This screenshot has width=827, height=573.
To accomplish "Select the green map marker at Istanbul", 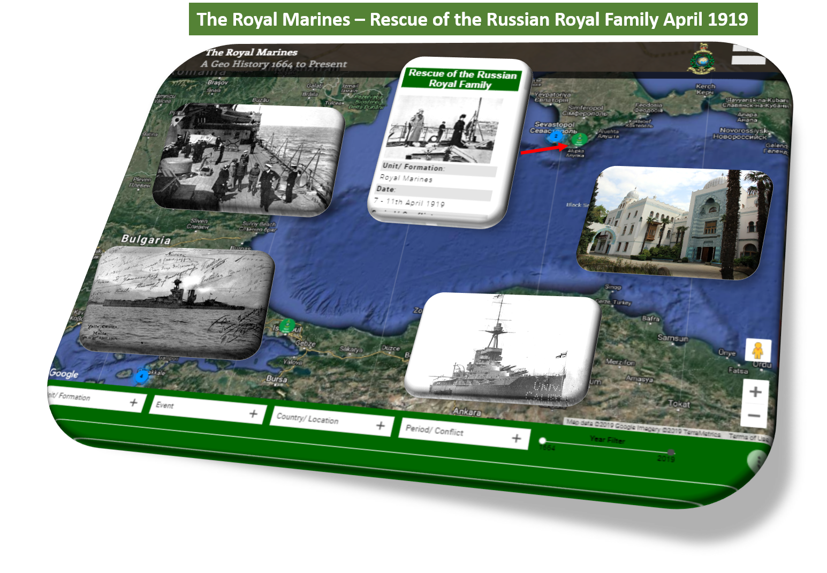I will [x=287, y=325].
